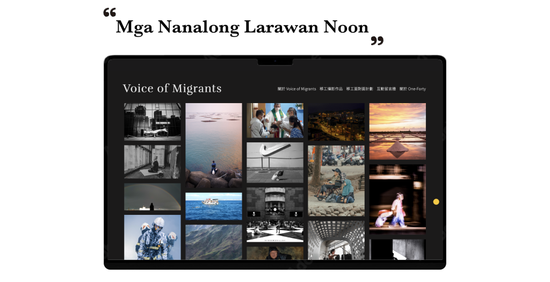
Task: View the checkered floor plaza photo
Action: click(x=275, y=215)
